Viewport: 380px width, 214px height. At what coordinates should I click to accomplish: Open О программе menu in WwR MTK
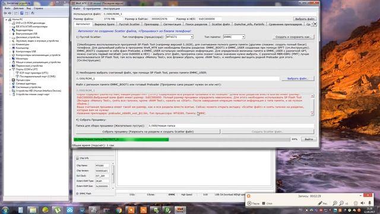[x=91, y=9]
